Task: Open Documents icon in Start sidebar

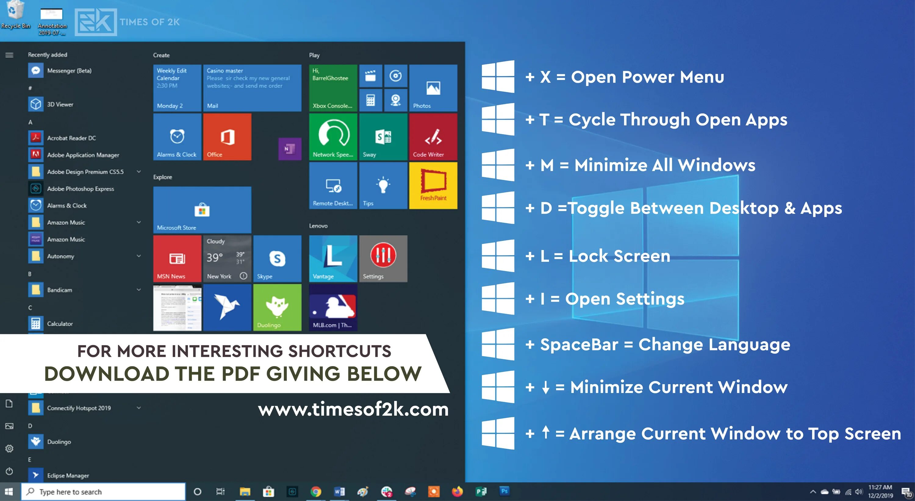Action: click(9, 404)
